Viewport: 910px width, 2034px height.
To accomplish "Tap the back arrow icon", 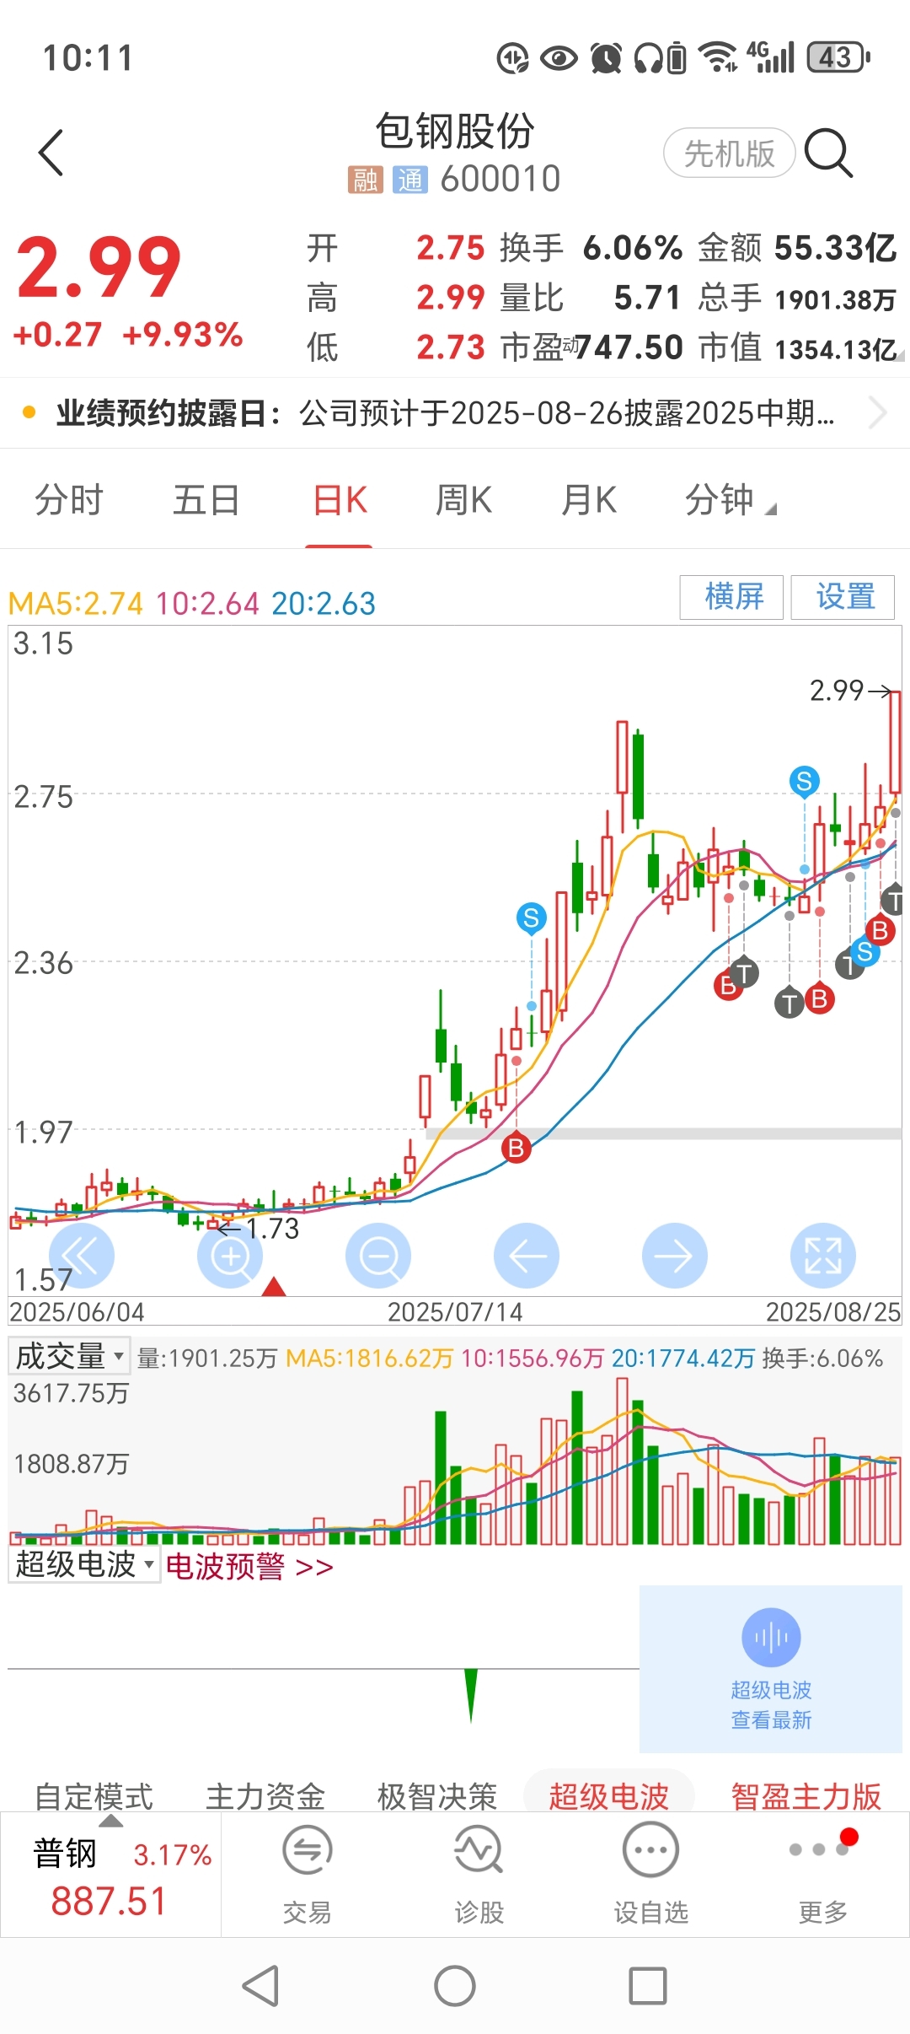I will tap(51, 153).
